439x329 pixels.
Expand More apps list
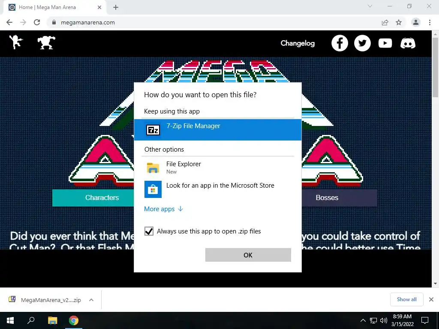click(163, 209)
